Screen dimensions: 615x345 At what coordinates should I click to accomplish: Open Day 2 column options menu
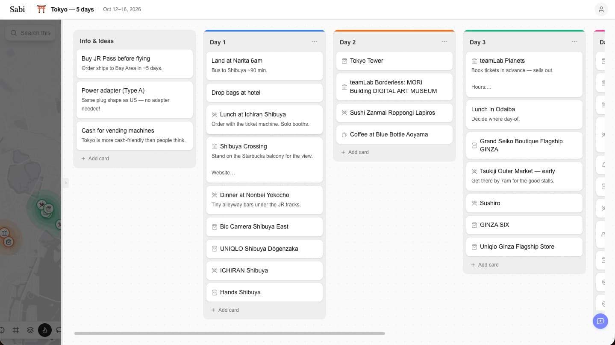coord(444,42)
